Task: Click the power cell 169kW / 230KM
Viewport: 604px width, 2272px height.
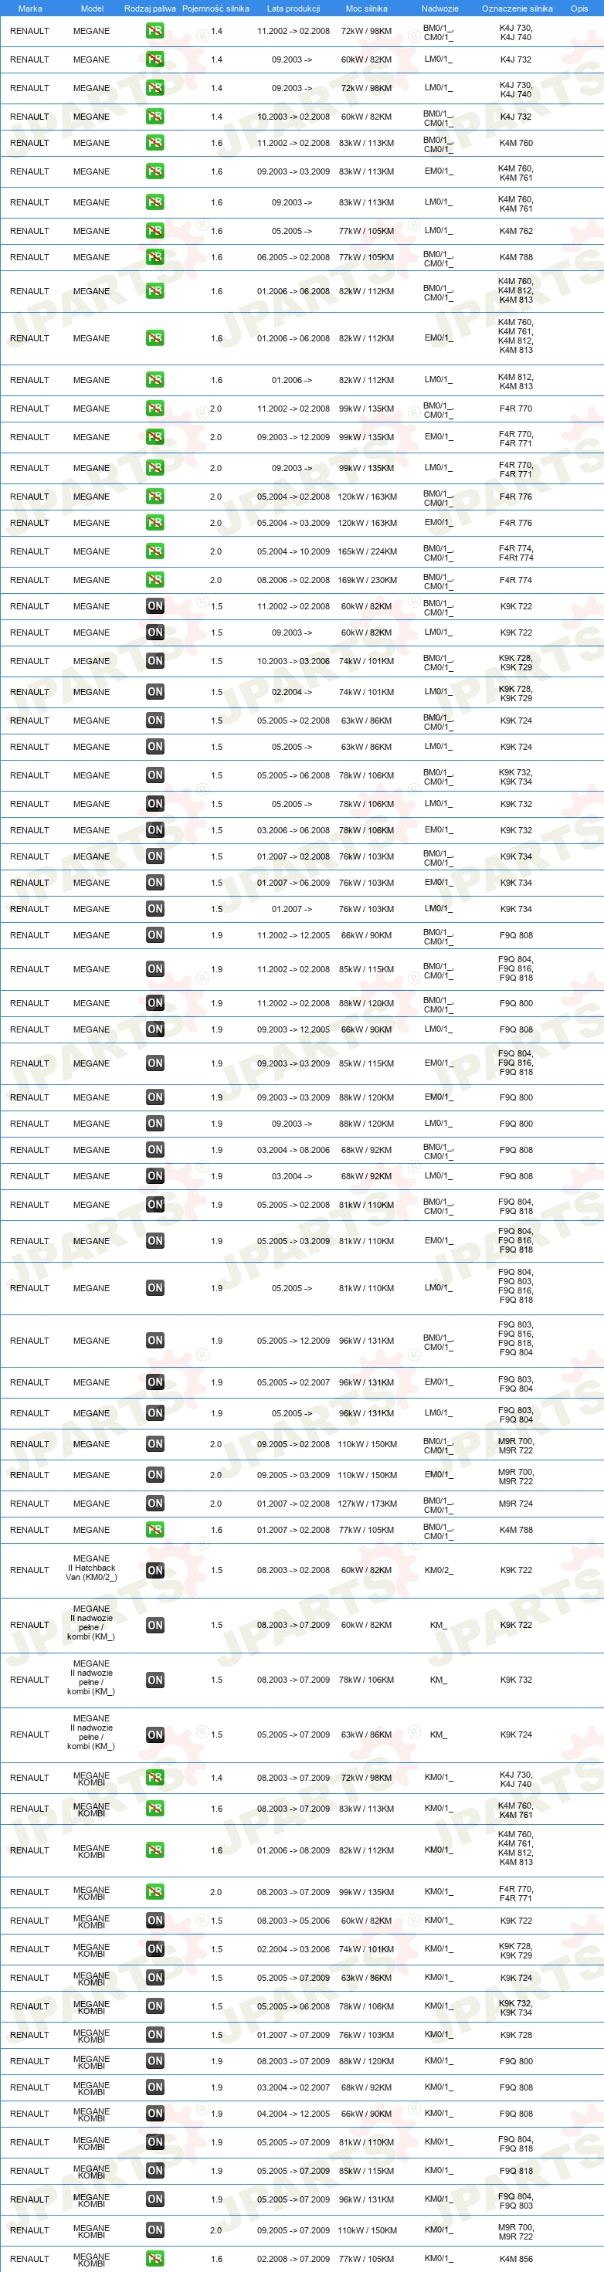Action: [367, 580]
